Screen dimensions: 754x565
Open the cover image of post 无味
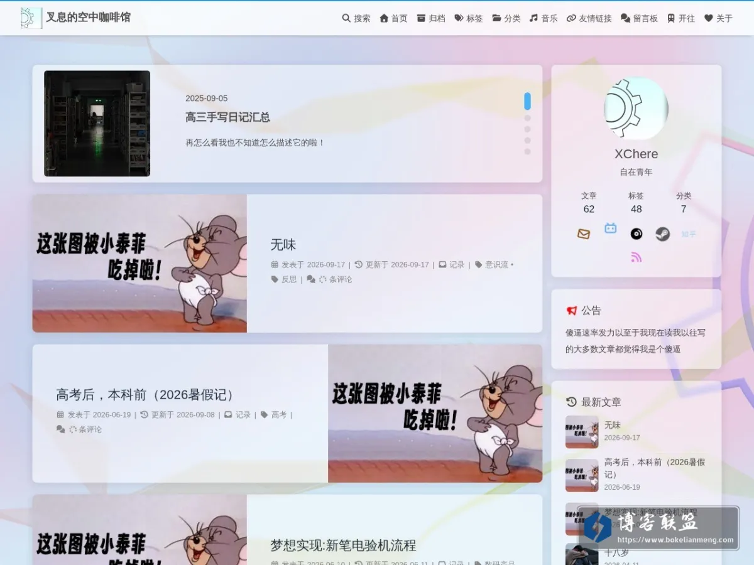pyautogui.click(x=139, y=263)
